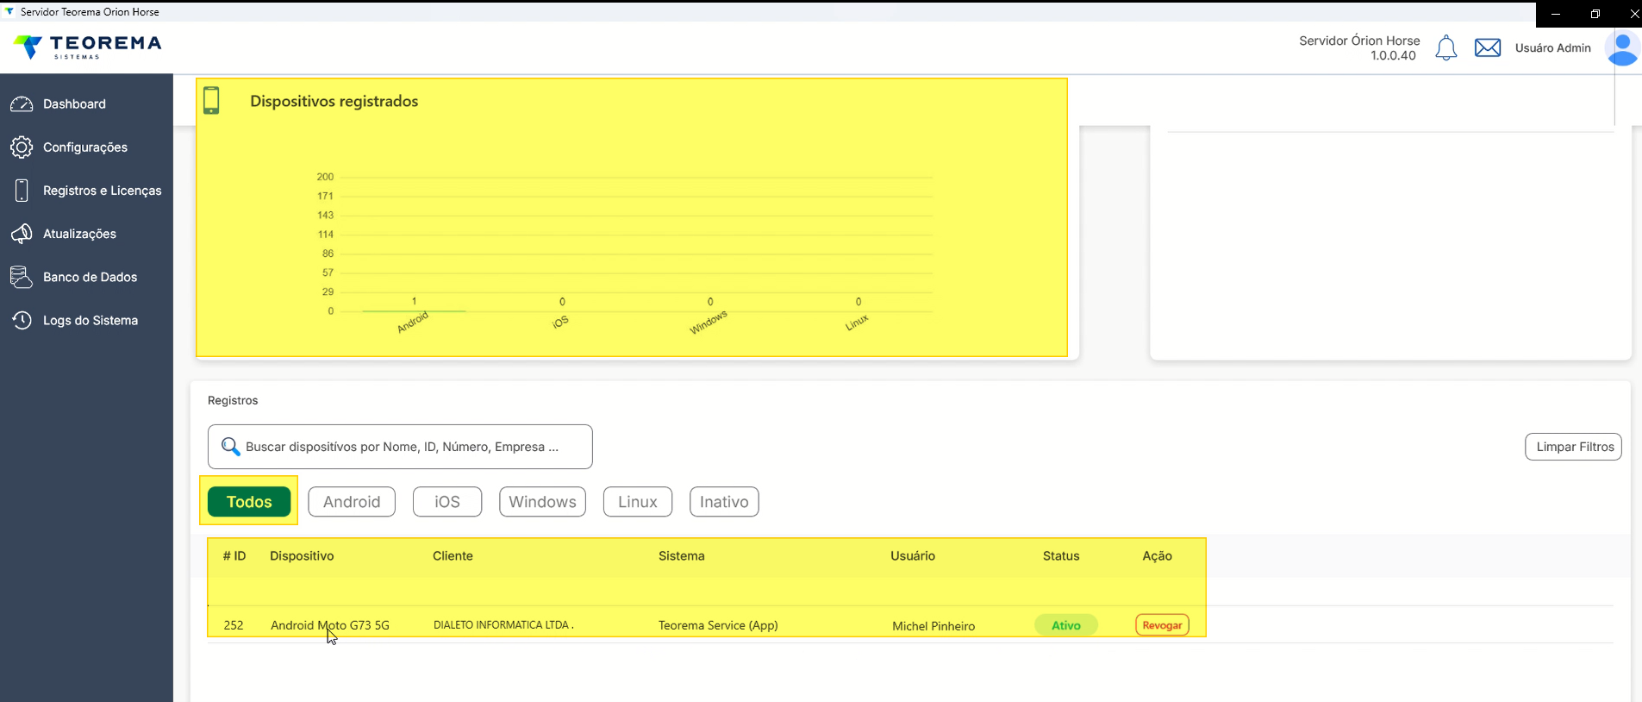
Task: Click the Cliente column header
Action: tap(453, 556)
